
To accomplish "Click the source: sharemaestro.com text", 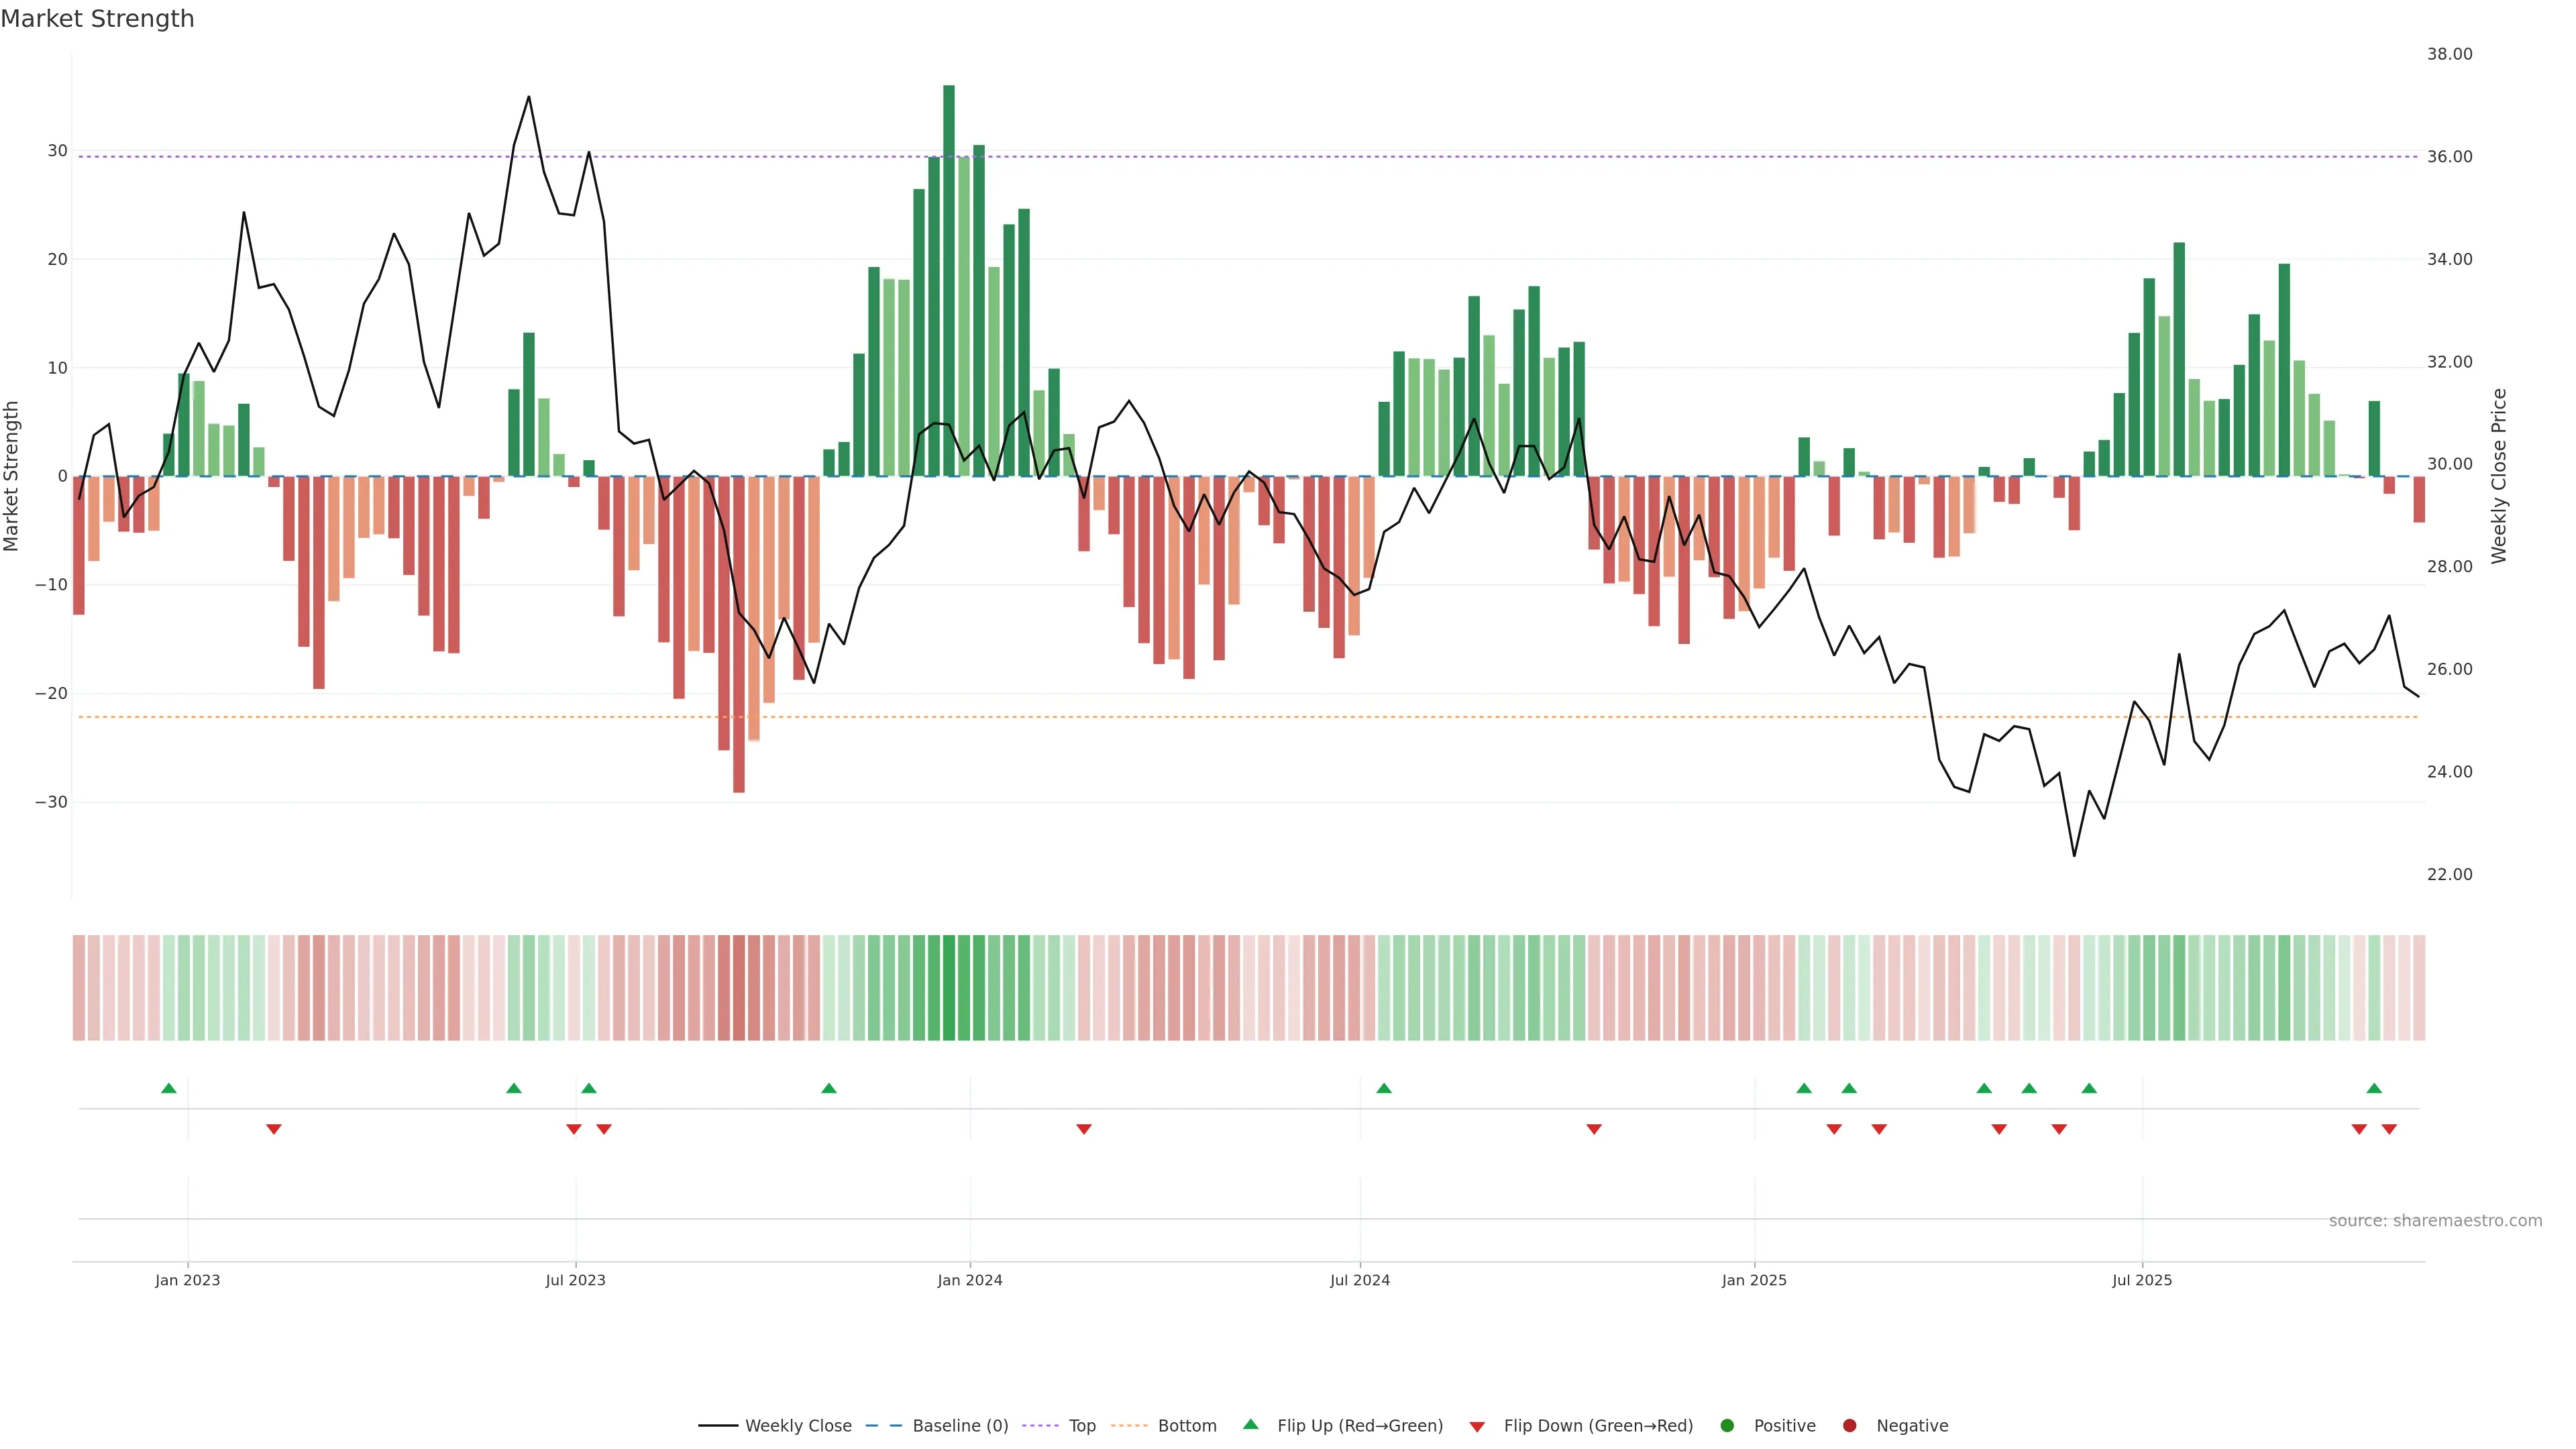I will (2435, 1220).
